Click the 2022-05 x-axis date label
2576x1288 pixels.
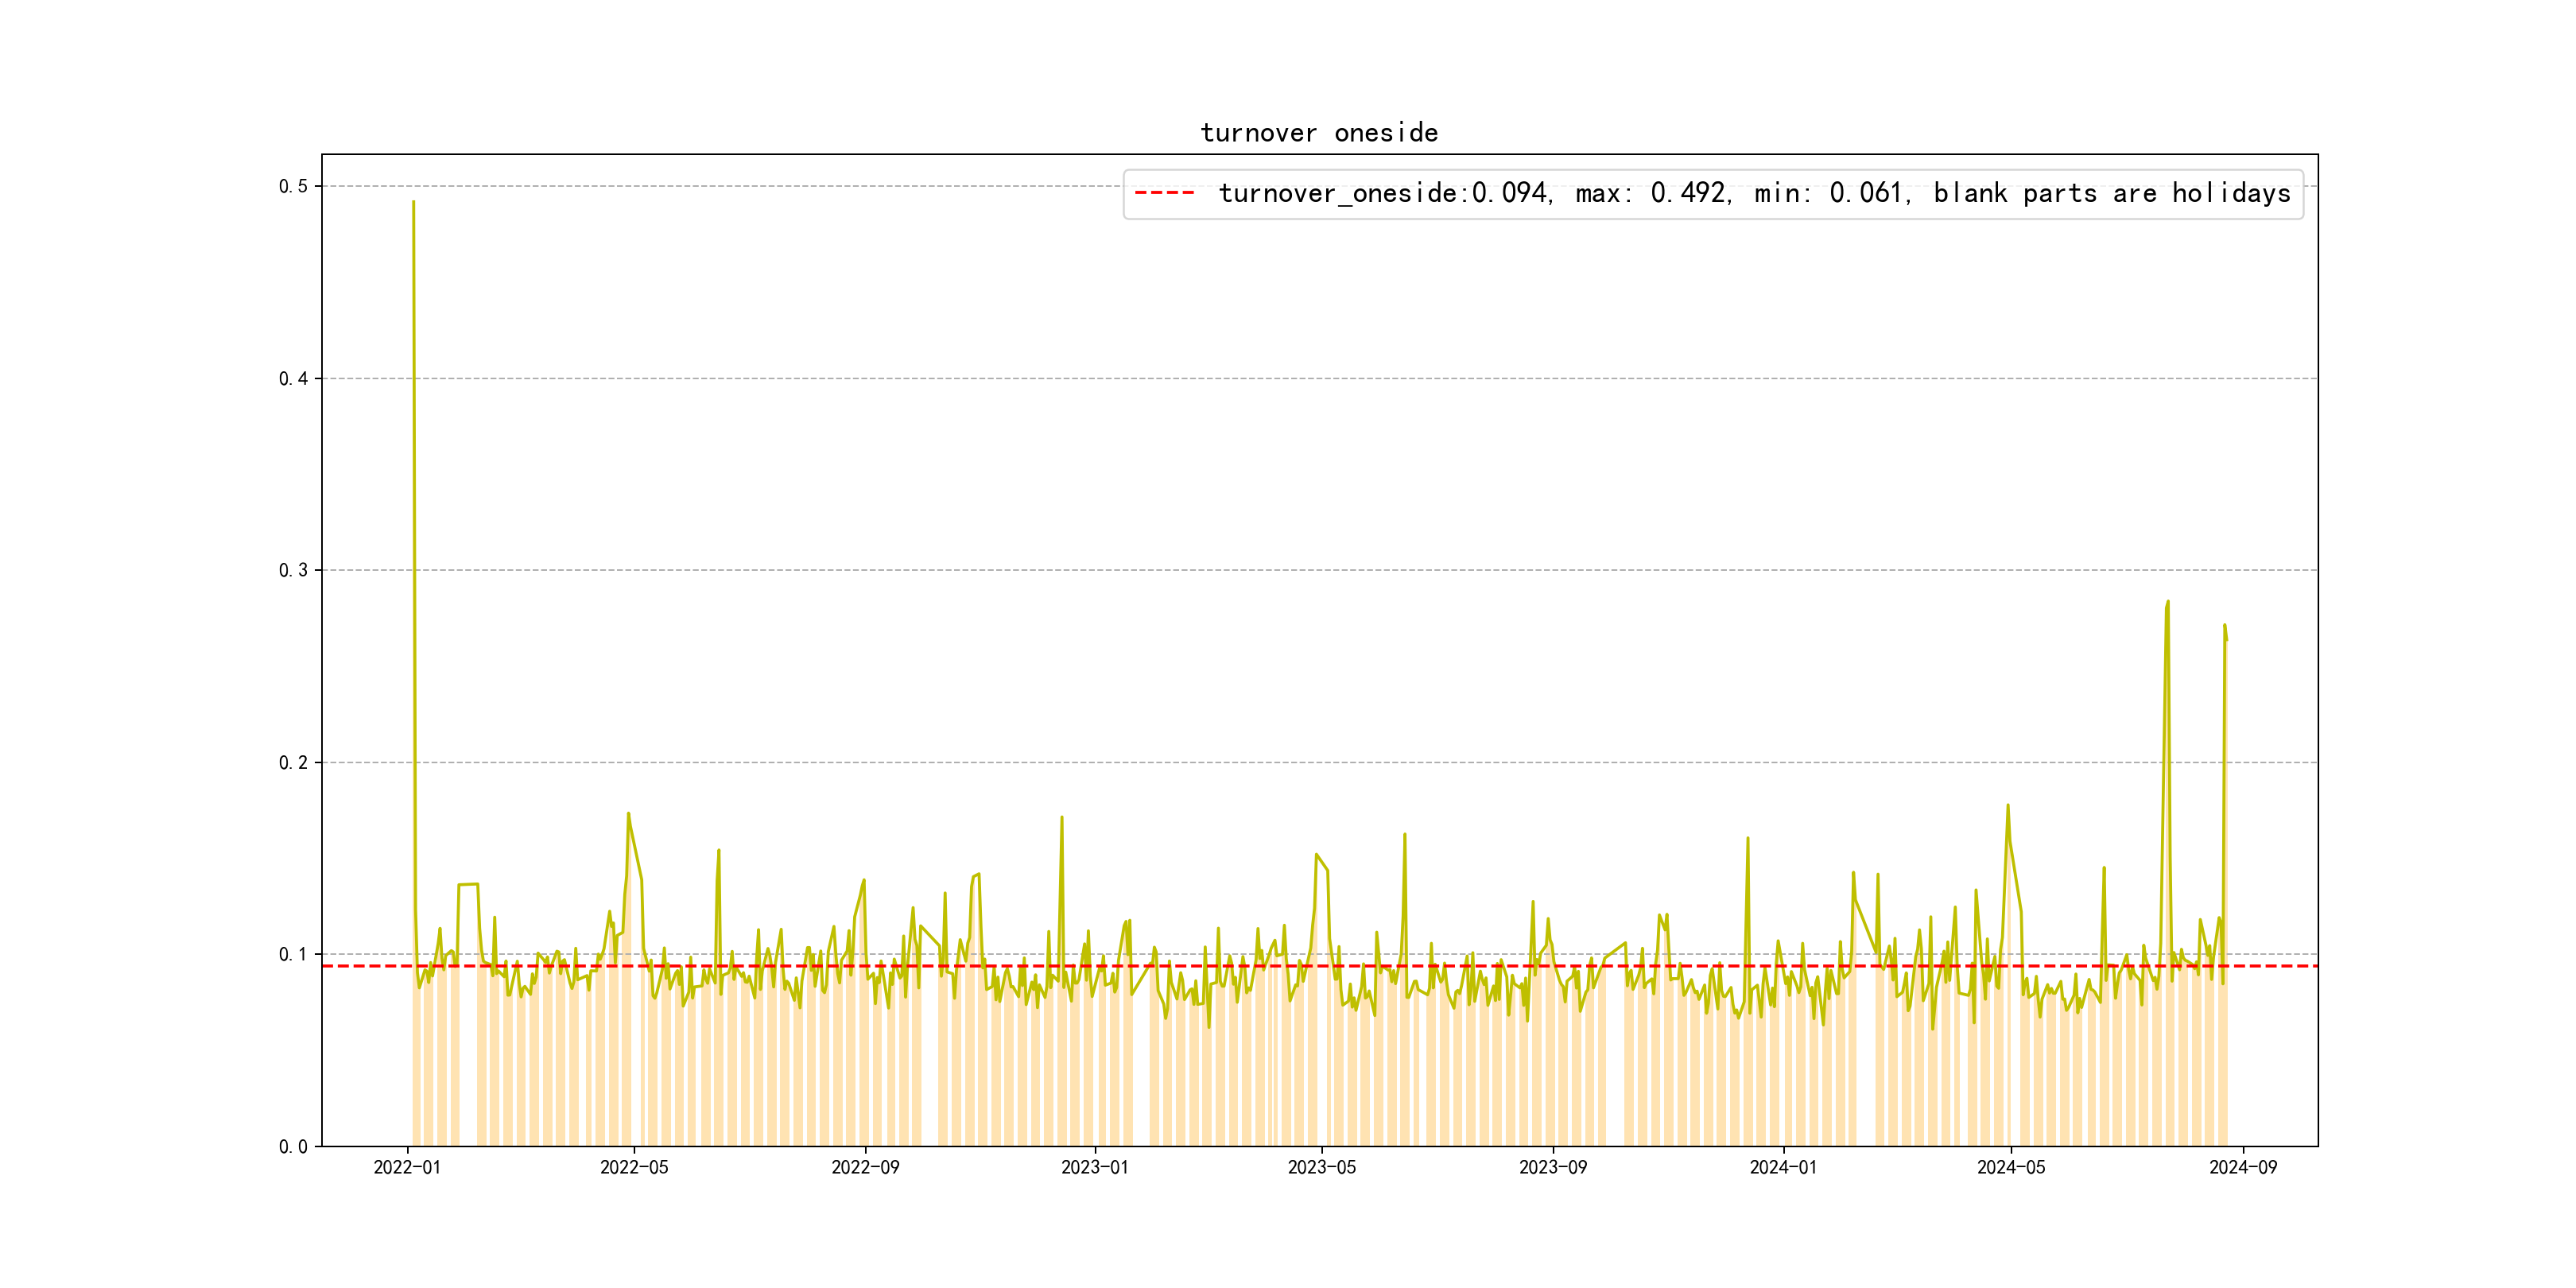pos(634,1168)
